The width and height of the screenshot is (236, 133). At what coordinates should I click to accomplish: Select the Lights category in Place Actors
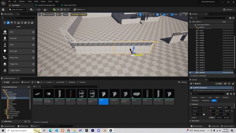(x=11, y=23)
